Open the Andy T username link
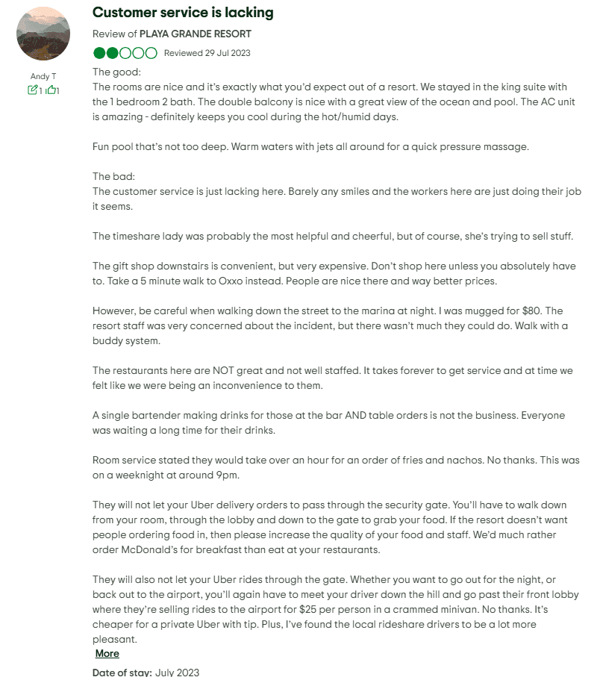 click(43, 76)
